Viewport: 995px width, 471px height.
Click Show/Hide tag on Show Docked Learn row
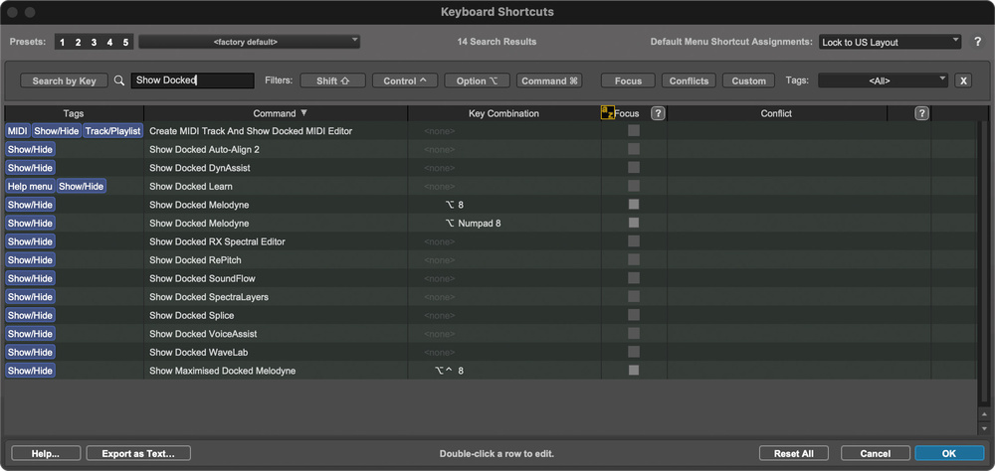point(82,187)
